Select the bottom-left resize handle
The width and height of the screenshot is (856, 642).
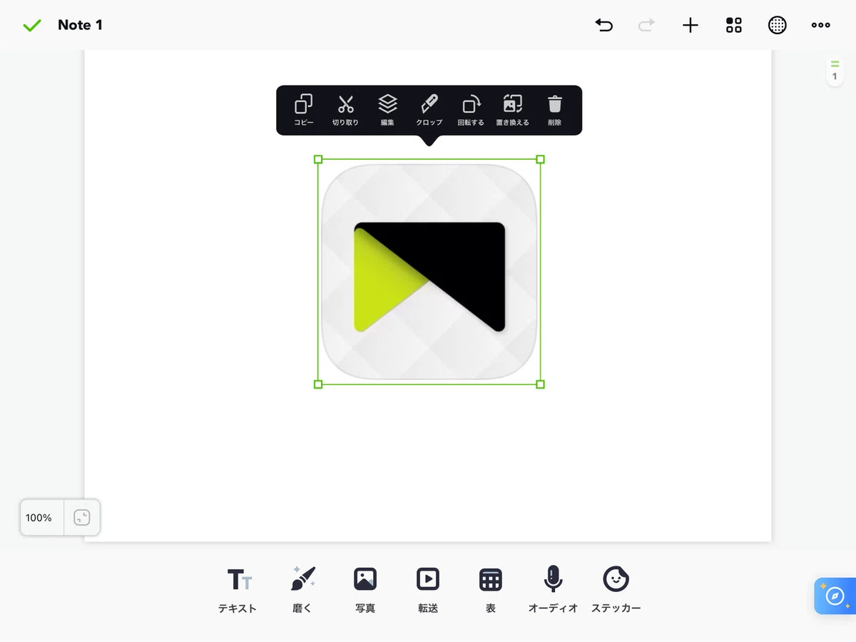pos(318,384)
